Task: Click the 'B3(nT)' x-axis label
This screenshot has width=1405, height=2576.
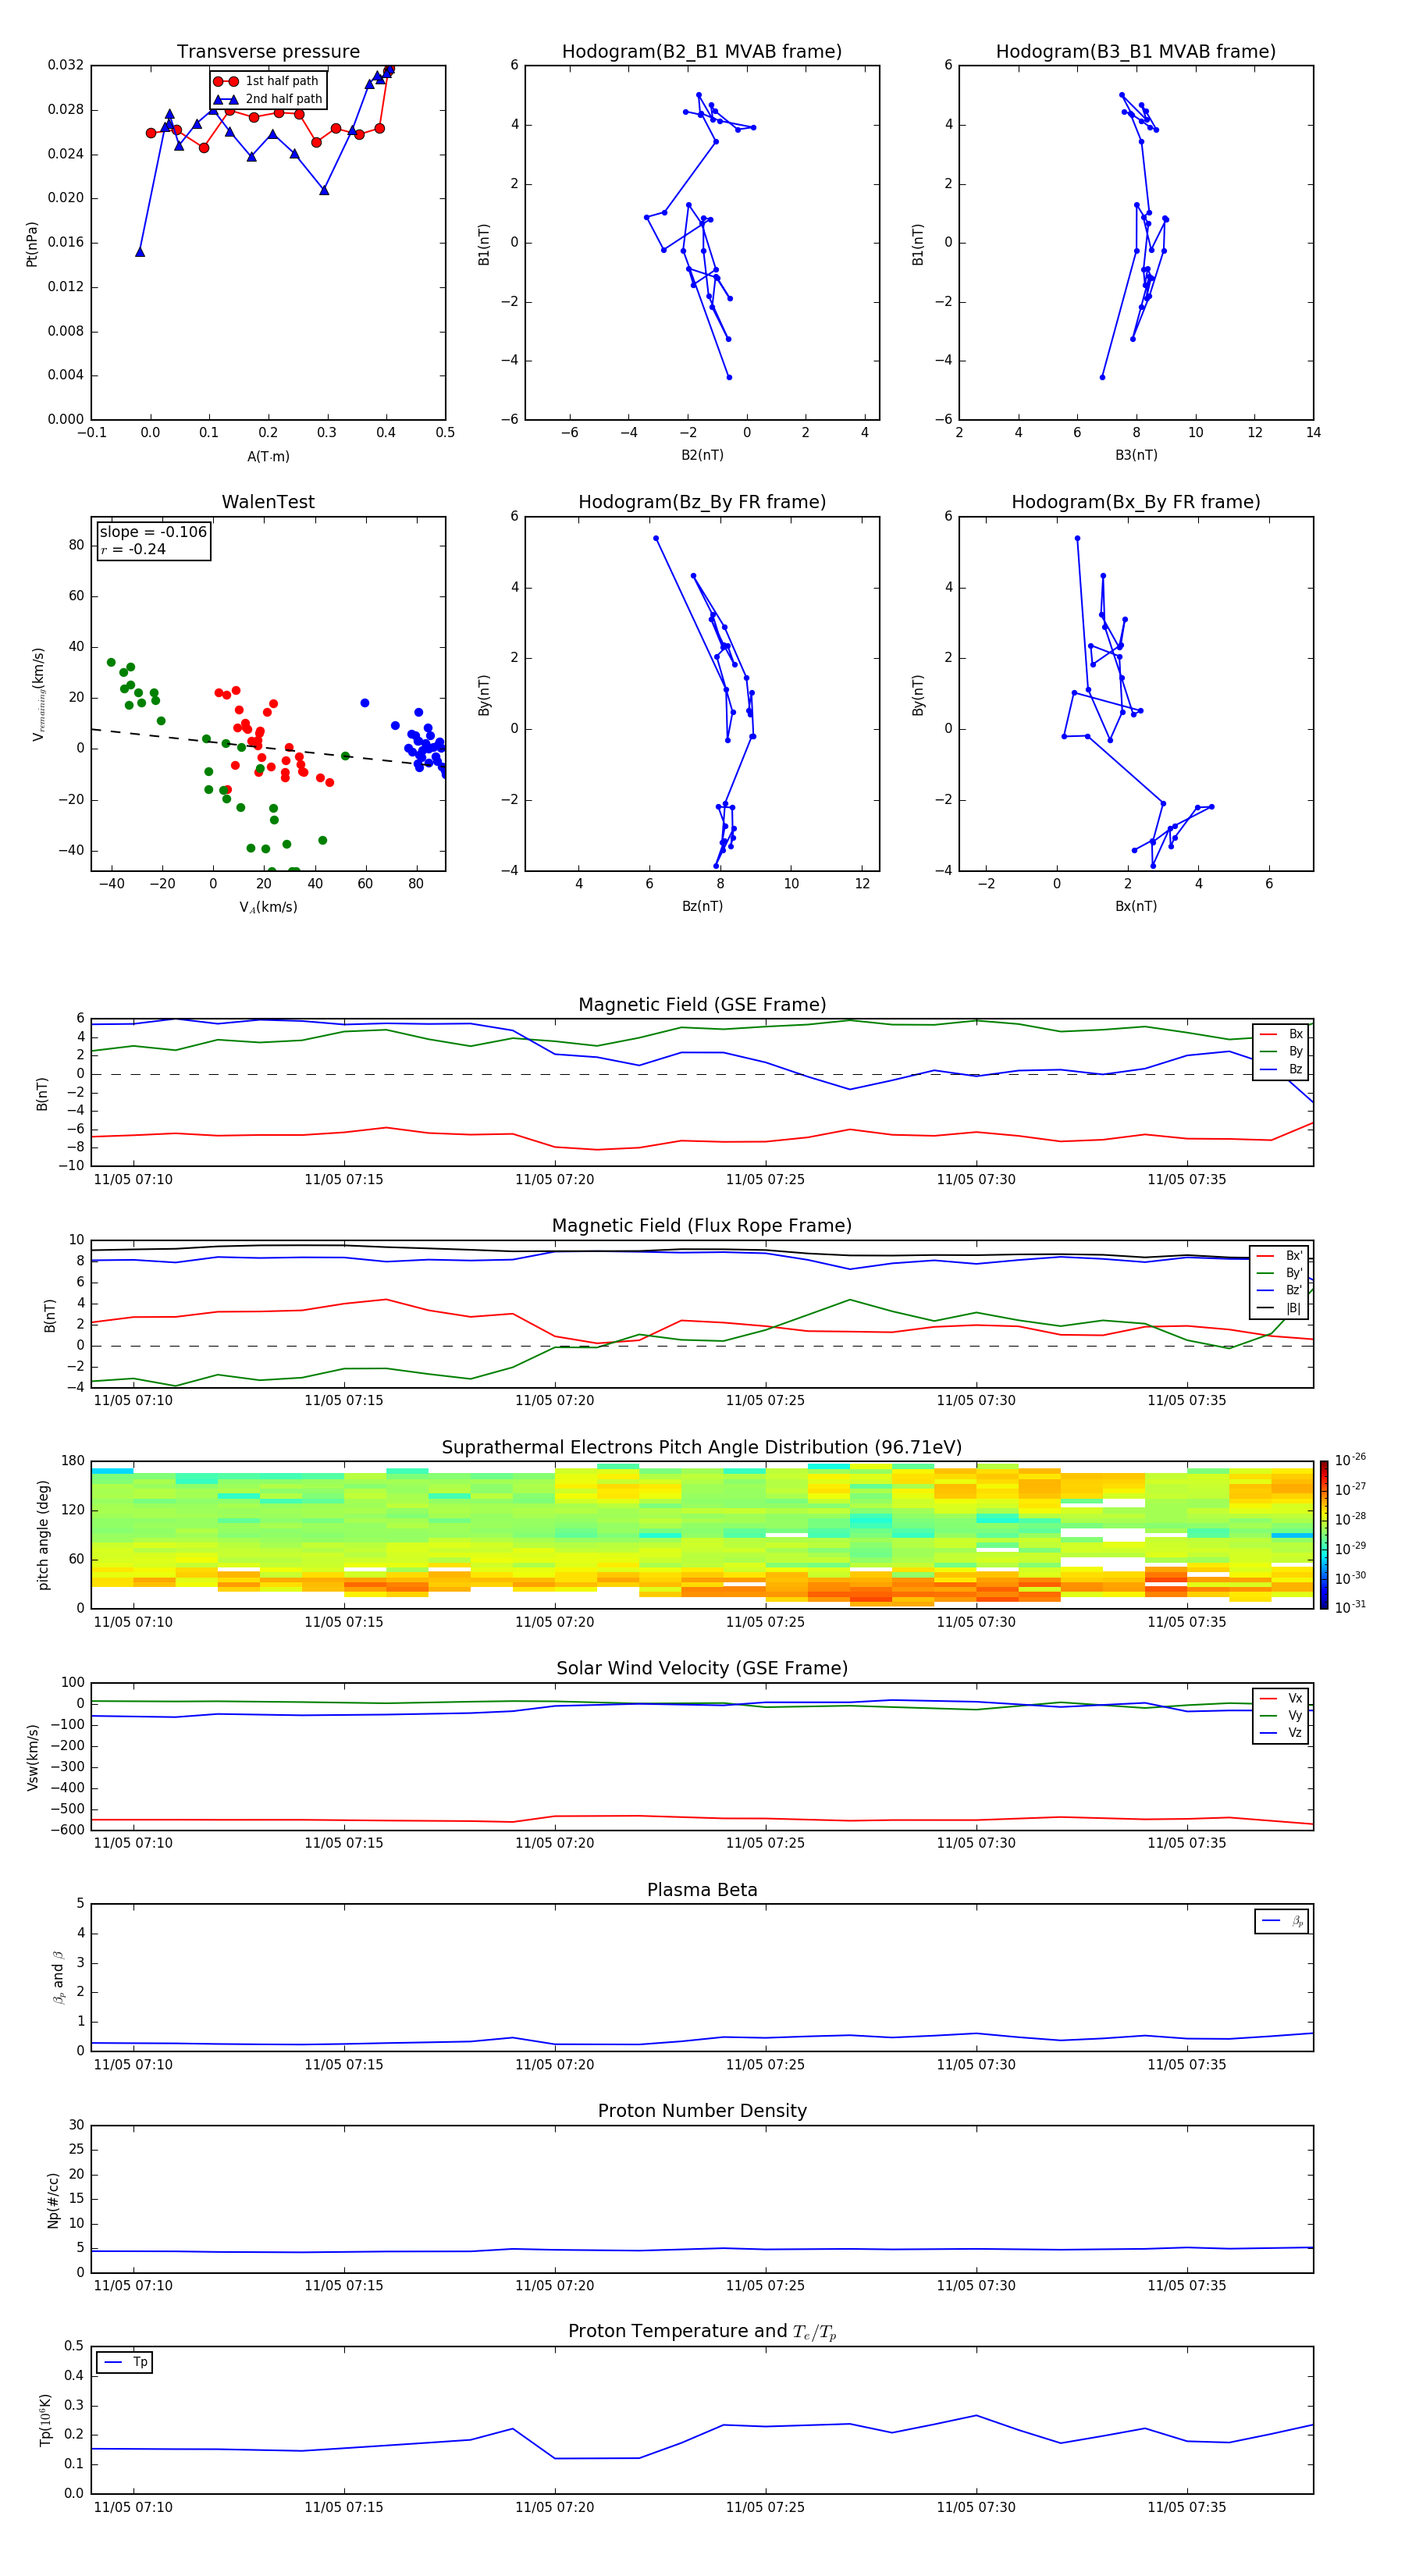Action: point(1136,455)
